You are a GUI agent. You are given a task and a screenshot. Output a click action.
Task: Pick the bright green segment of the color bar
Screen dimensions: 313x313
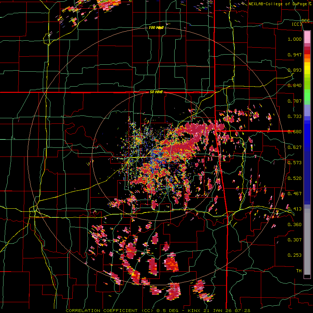tap(307, 95)
